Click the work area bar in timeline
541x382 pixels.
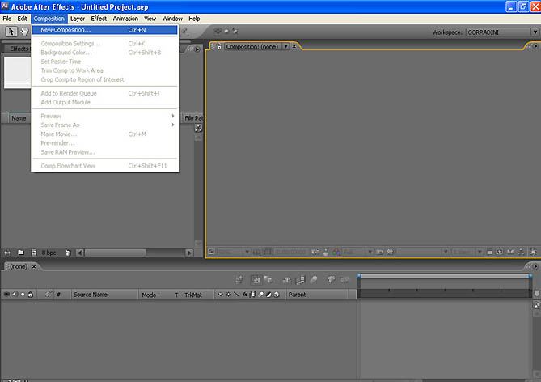coord(443,278)
